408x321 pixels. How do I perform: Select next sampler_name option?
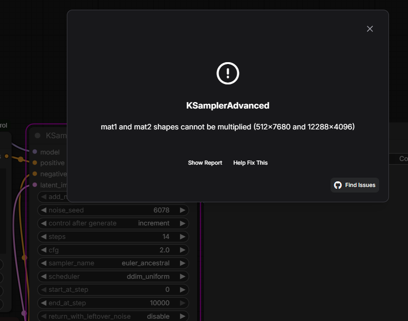click(x=182, y=263)
